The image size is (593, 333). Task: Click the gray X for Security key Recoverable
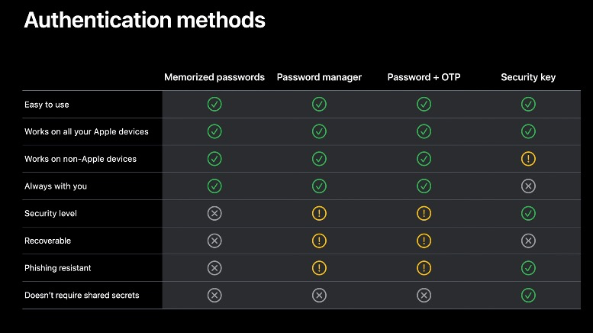[528, 241]
